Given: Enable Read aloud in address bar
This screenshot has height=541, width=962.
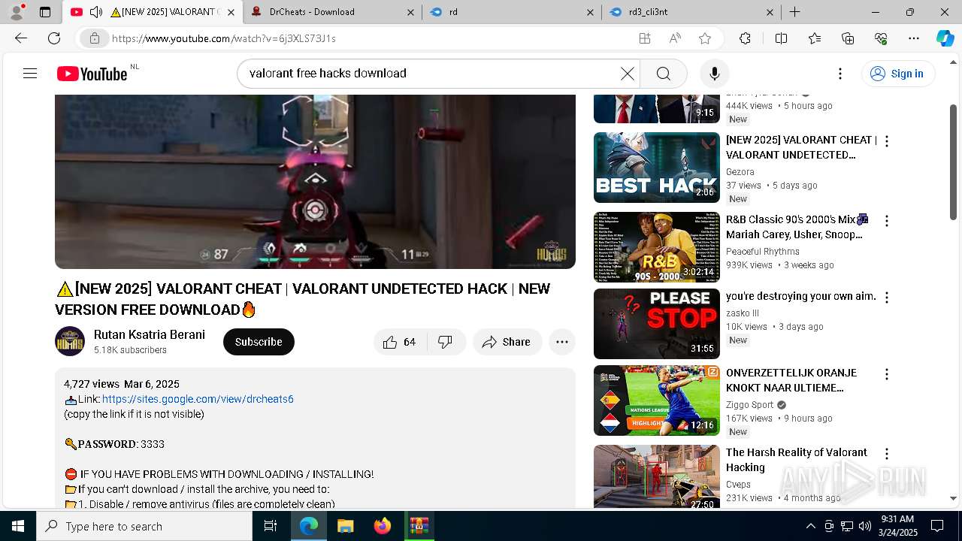Looking at the screenshot, I should (675, 38).
